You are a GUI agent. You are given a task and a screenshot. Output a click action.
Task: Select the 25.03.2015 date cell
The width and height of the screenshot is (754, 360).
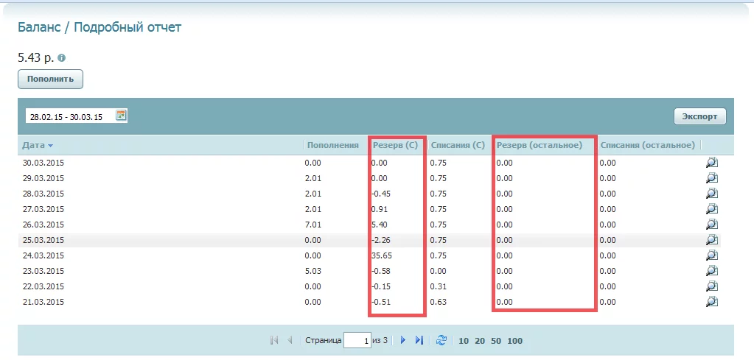coord(43,240)
